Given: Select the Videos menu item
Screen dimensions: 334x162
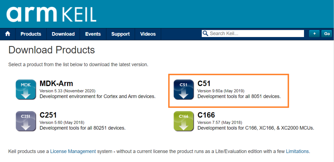Looking at the screenshot, I should coord(148,34).
